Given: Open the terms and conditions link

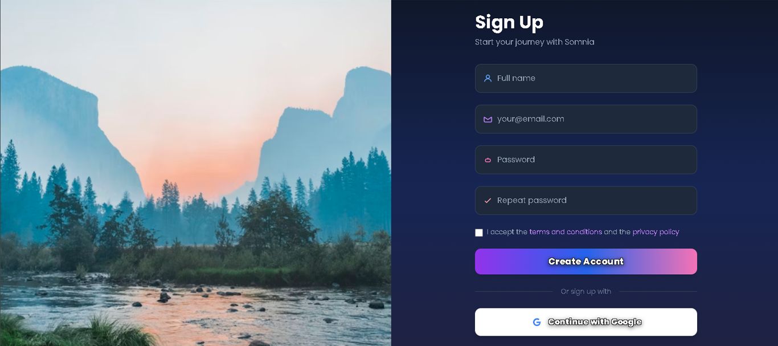Looking at the screenshot, I should [566, 232].
